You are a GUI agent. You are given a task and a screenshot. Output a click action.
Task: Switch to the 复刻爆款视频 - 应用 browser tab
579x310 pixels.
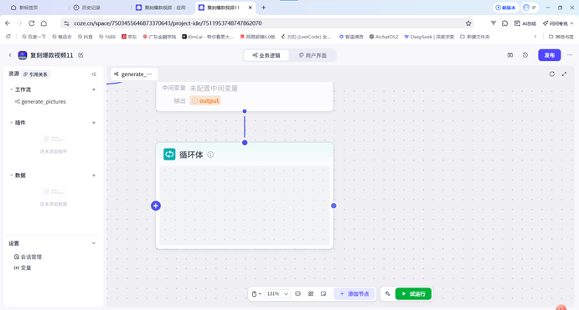(x=163, y=8)
